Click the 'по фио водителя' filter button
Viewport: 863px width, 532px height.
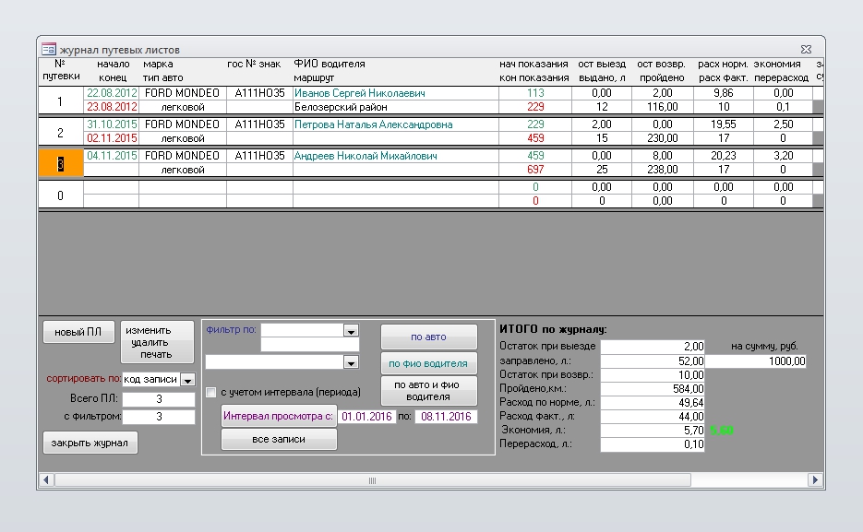pos(428,363)
